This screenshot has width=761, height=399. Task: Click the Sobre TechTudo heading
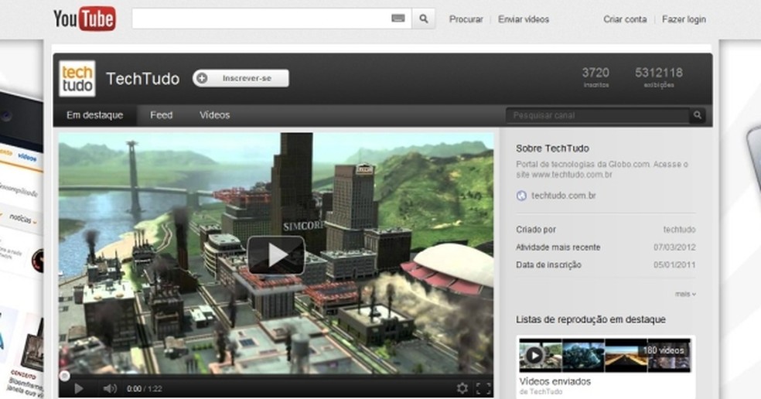tap(552, 148)
